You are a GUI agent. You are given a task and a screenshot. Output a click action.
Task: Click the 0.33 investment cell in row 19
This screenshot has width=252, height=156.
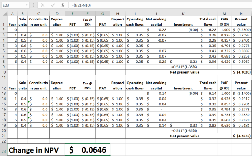click(183, 125)
